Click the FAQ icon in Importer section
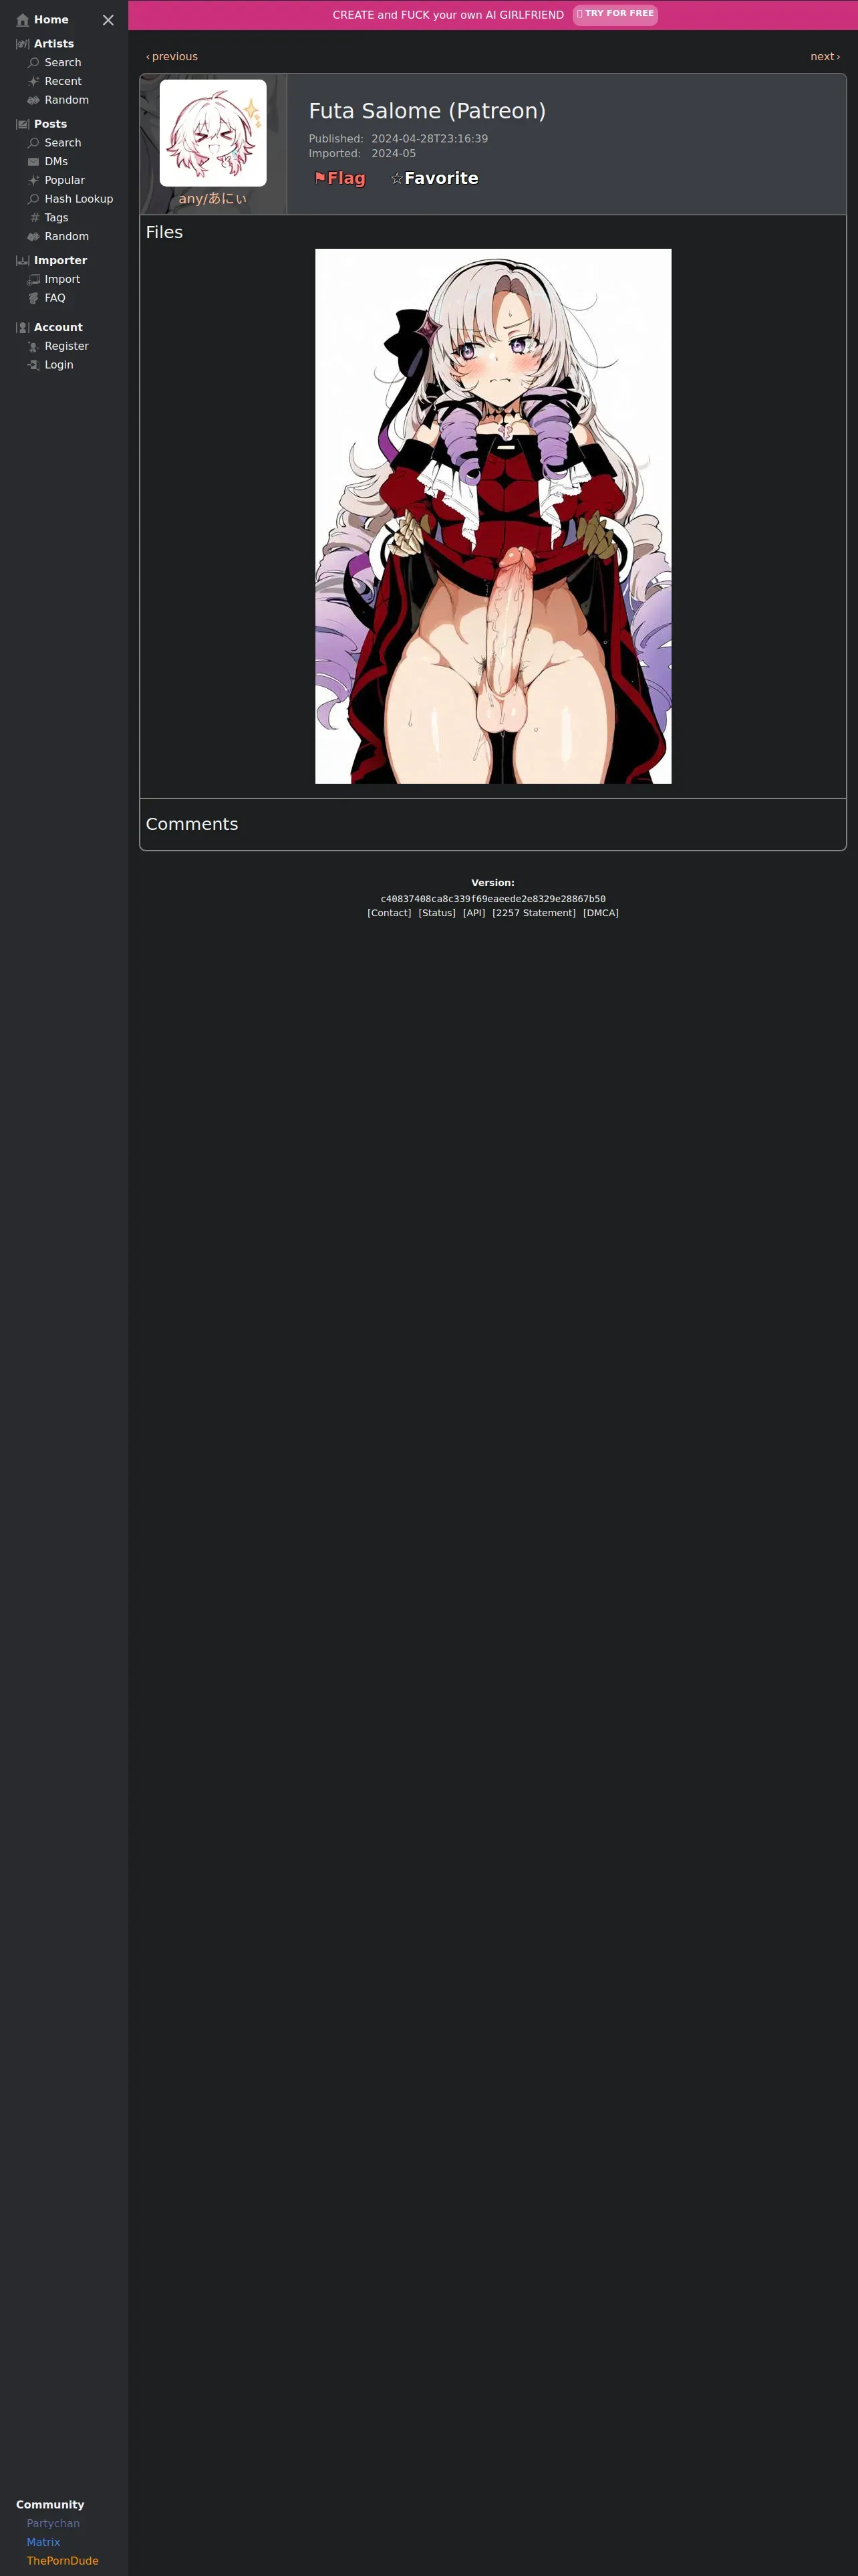The image size is (858, 2576). tap(34, 298)
